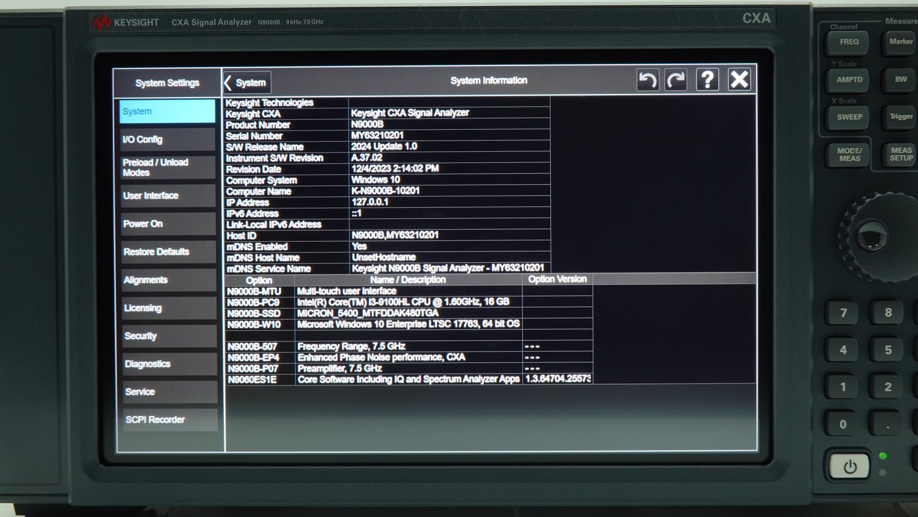Screen dimensions: 918x517
Task: Open the Alignments tab
Action: [x=169, y=280]
